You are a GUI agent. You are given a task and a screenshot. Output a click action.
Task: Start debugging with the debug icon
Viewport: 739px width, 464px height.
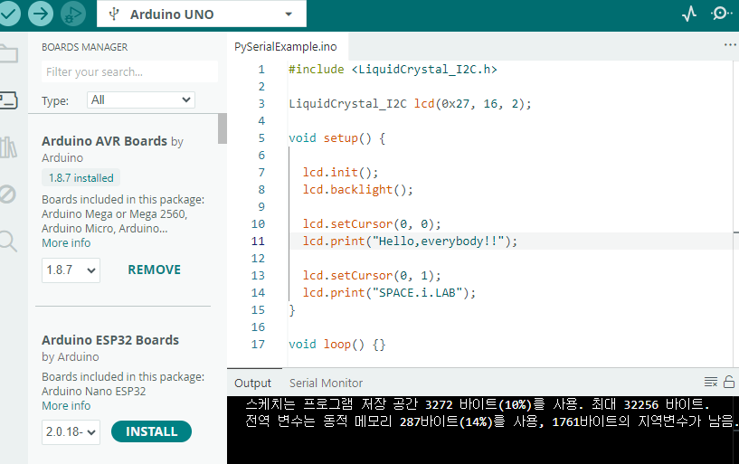click(x=73, y=14)
